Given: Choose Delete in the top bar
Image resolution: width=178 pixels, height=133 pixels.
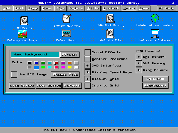Looking at the screenshot, I should (x=76, y=8).
